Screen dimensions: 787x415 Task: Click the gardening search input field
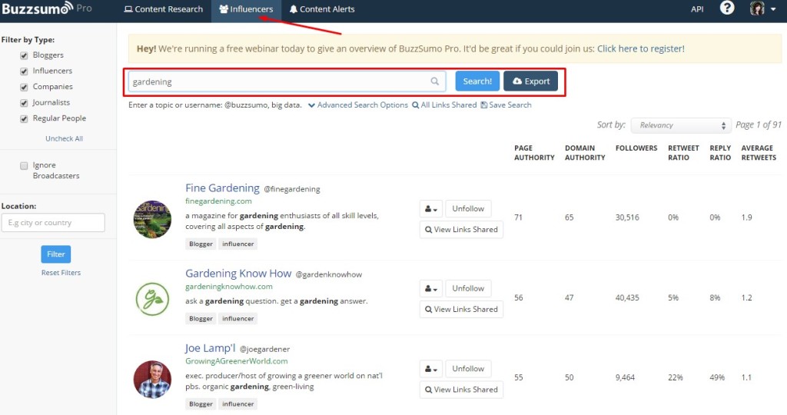pyautogui.click(x=287, y=81)
